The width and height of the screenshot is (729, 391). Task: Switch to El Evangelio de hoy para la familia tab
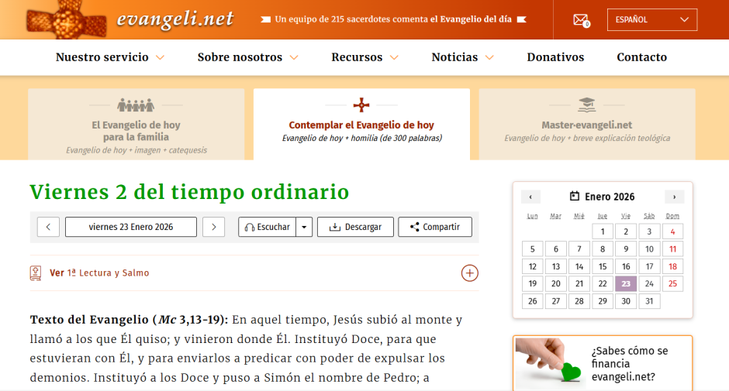[136, 125]
